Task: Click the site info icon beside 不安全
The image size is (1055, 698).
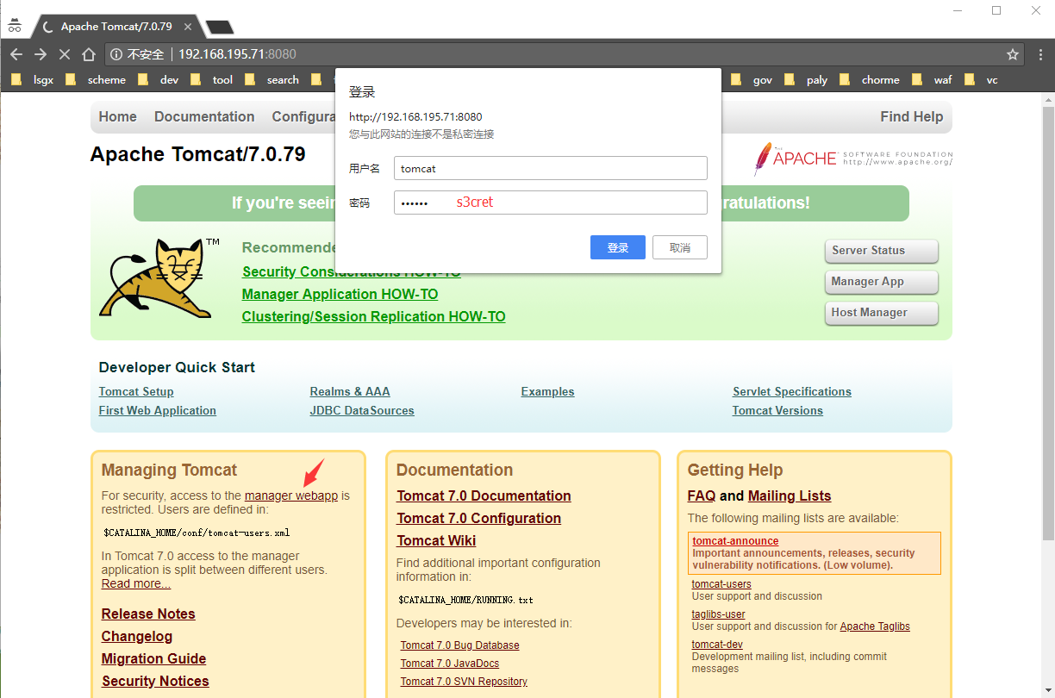Action: click(117, 54)
